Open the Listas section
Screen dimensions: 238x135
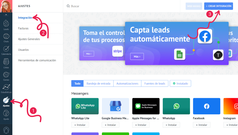pos(6,63)
